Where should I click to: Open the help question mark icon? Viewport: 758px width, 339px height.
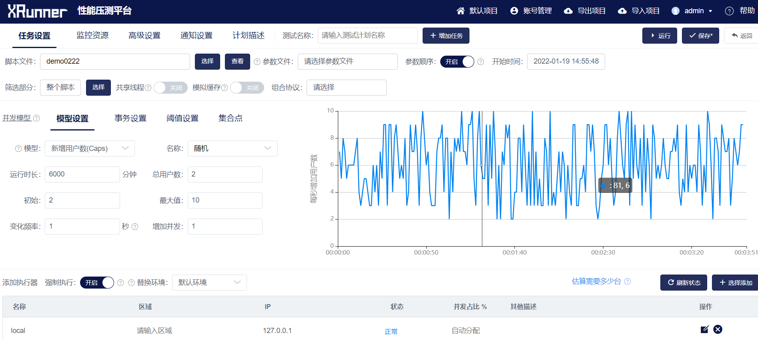[729, 11]
